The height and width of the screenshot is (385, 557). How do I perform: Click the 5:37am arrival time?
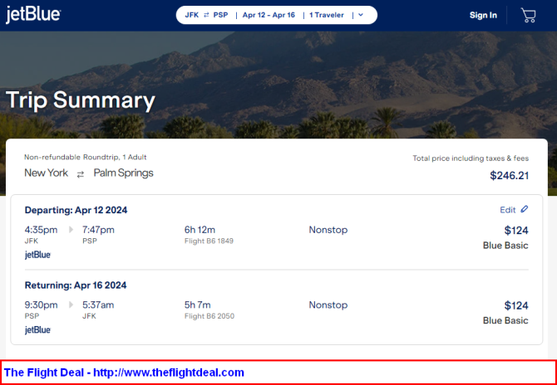pos(98,305)
